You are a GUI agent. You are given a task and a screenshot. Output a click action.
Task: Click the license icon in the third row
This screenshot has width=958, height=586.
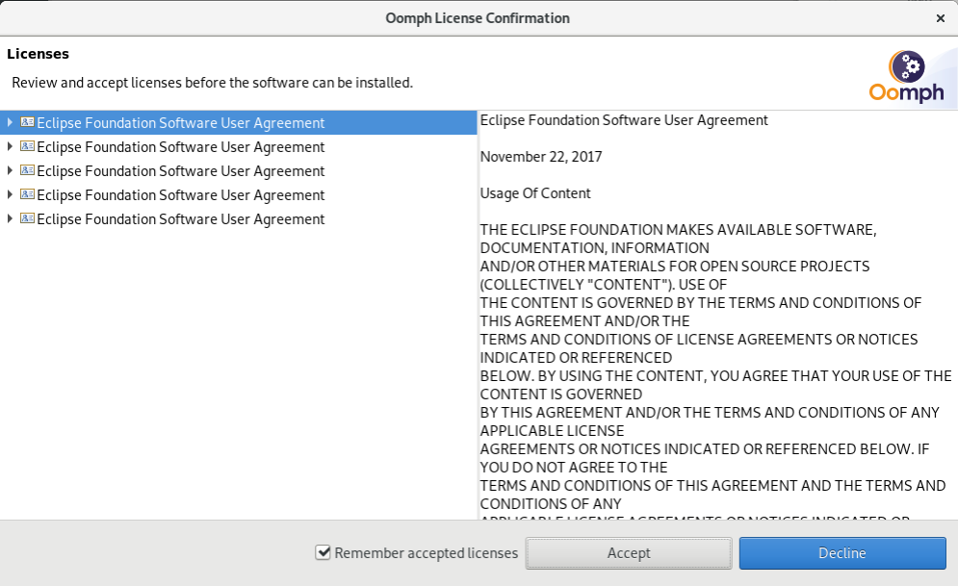click(27, 169)
